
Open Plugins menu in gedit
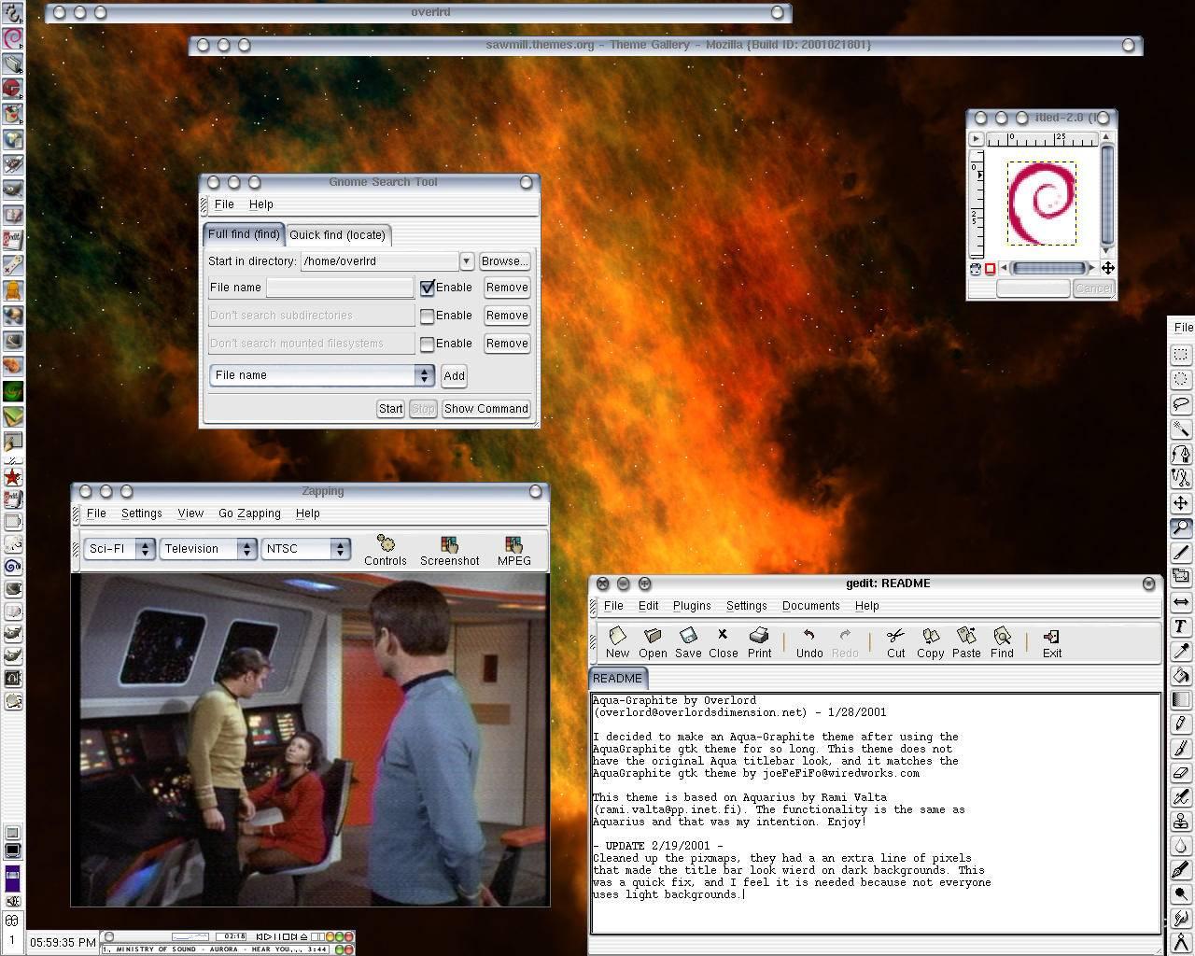(x=692, y=606)
